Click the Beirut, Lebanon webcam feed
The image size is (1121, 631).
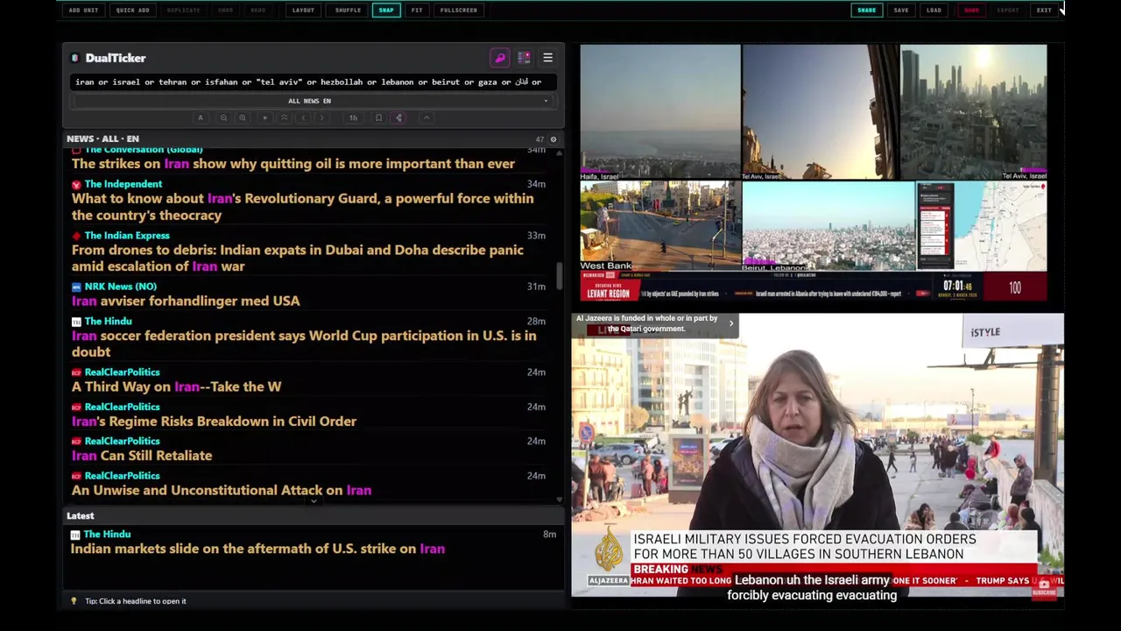pyautogui.click(x=828, y=226)
